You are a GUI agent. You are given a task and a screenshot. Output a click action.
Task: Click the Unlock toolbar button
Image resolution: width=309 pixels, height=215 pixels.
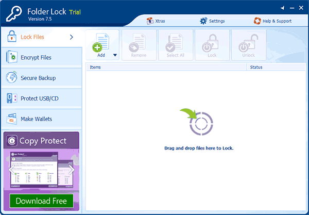click(249, 45)
